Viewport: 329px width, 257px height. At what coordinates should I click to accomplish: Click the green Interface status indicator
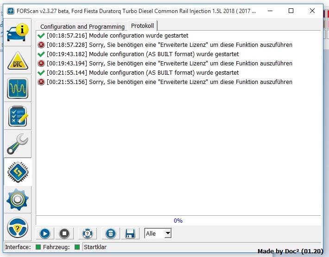[38, 247]
